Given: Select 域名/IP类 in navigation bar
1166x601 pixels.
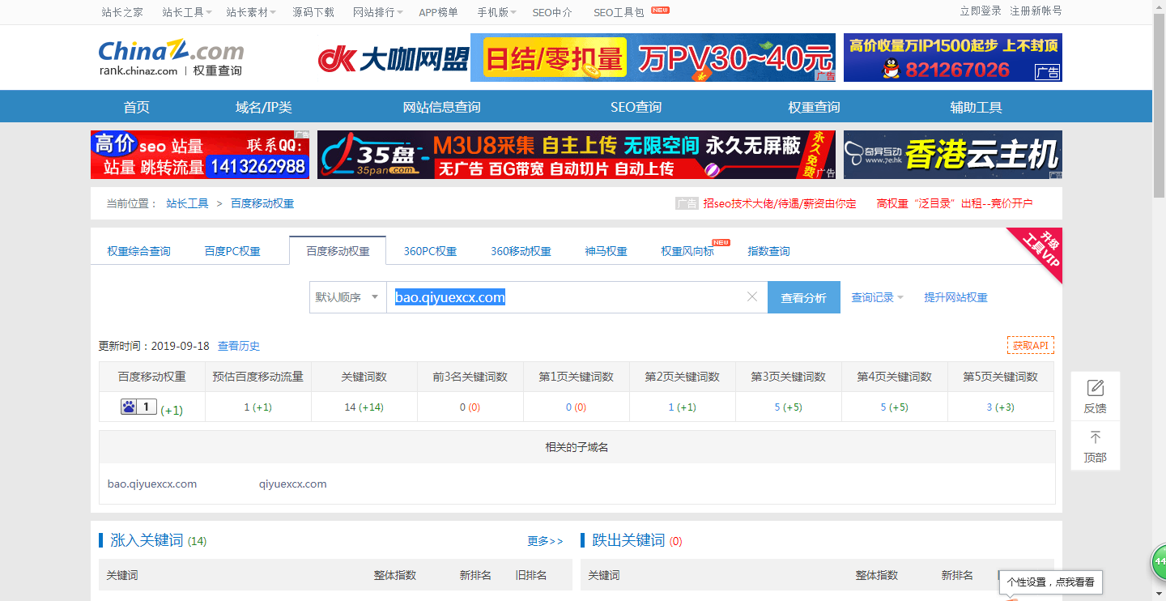Looking at the screenshot, I should click(263, 107).
